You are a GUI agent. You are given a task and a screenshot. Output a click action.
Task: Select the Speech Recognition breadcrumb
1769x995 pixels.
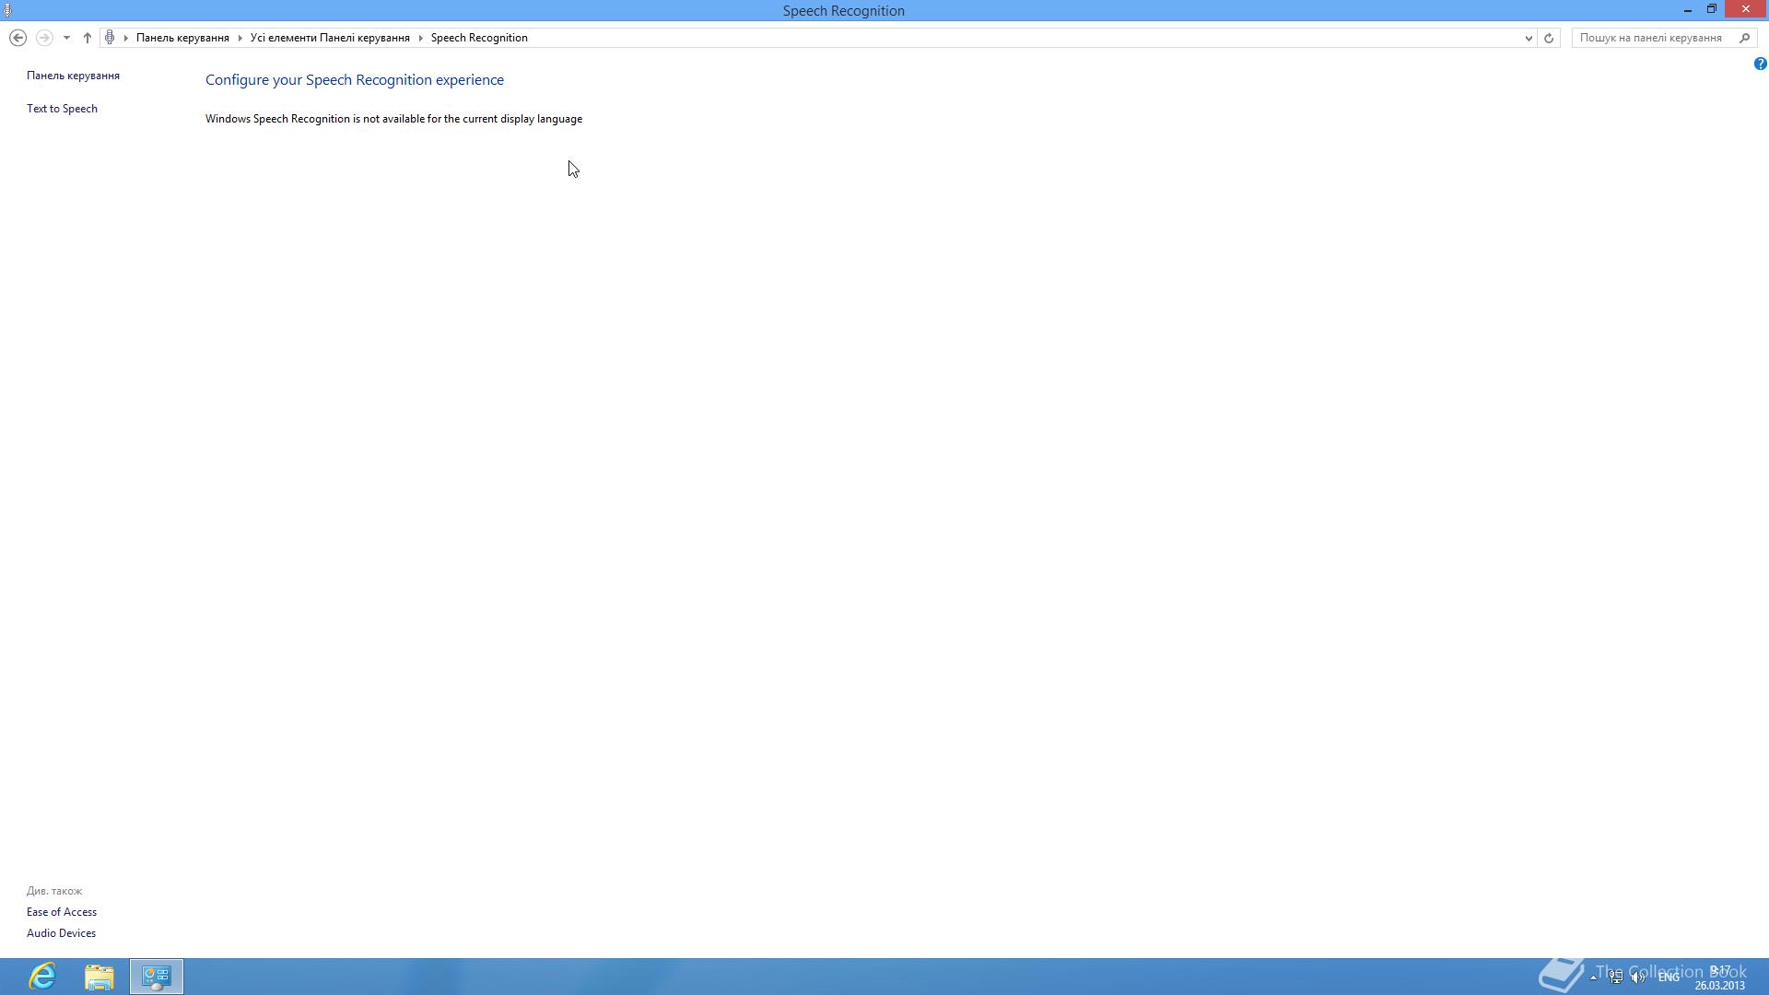[x=479, y=38]
